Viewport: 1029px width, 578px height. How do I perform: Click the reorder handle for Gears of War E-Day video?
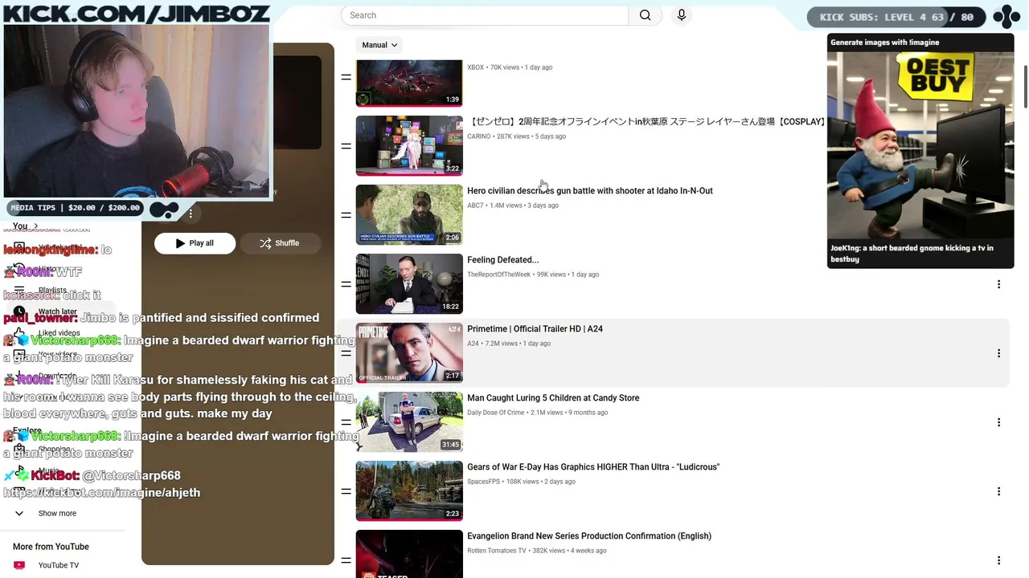tap(346, 491)
